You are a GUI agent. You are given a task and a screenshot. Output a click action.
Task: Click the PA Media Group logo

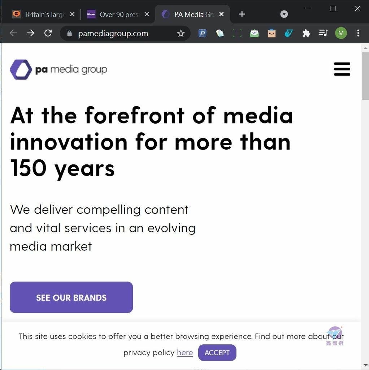(58, 70)
